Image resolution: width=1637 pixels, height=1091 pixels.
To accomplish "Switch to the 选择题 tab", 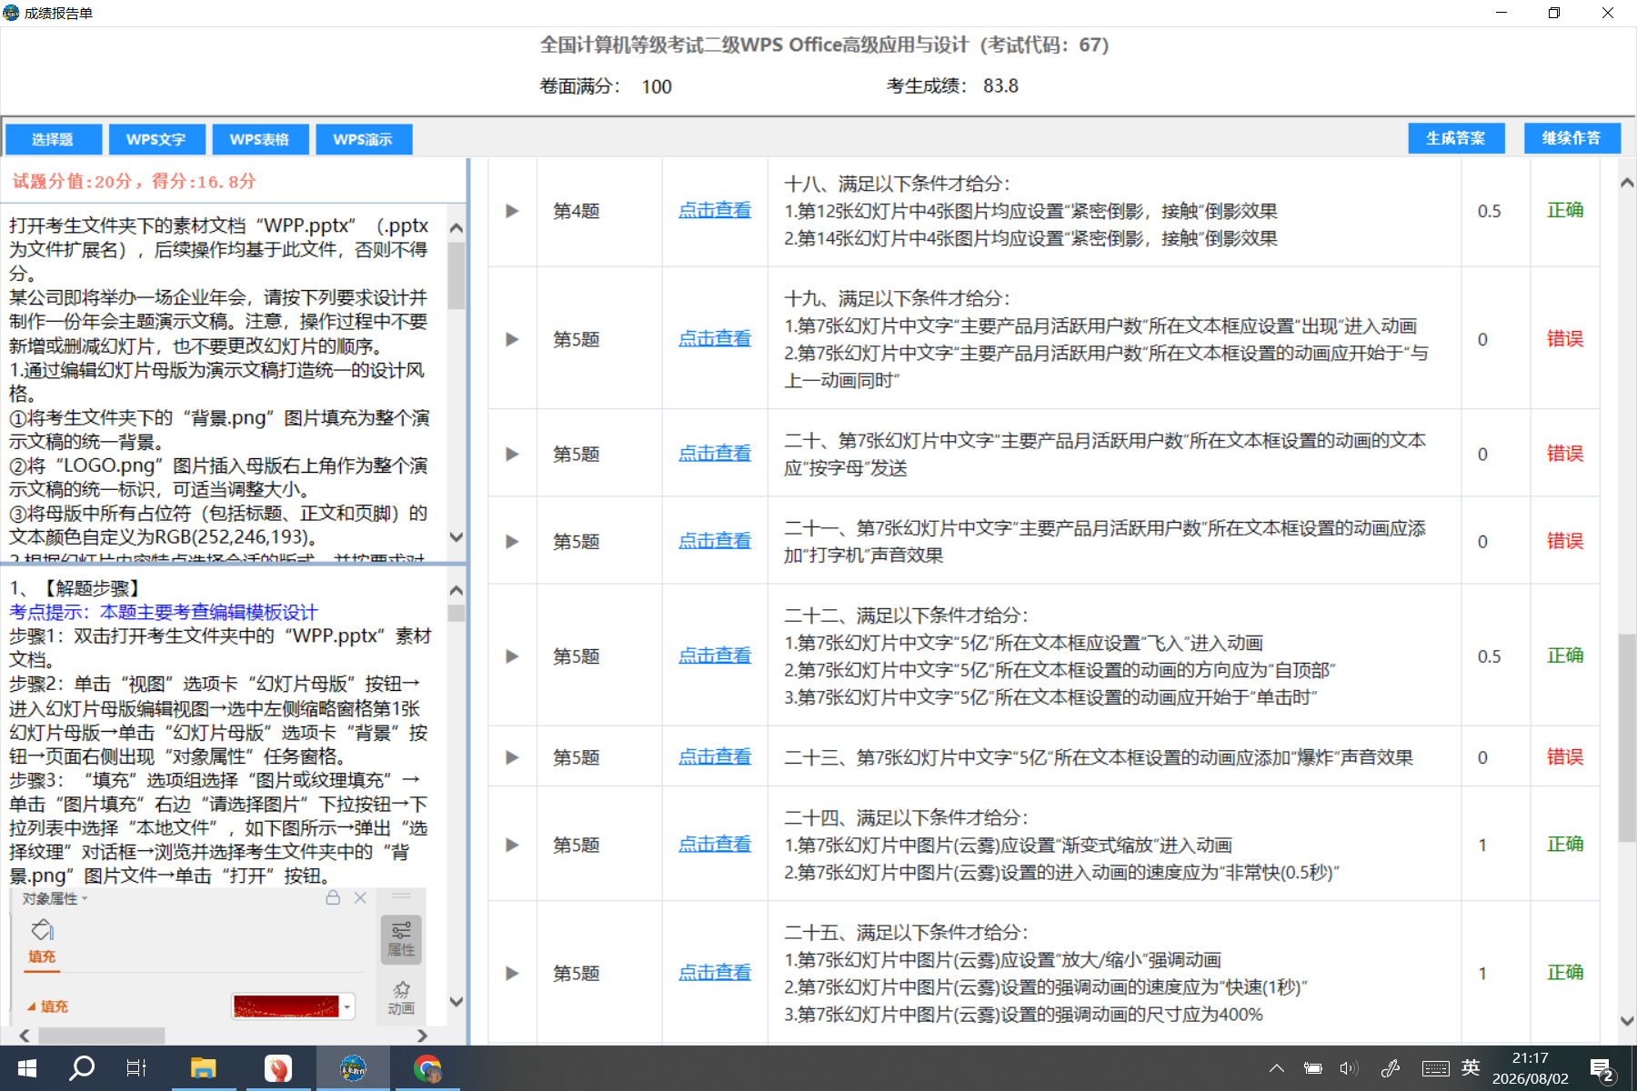I will [53, 139].
